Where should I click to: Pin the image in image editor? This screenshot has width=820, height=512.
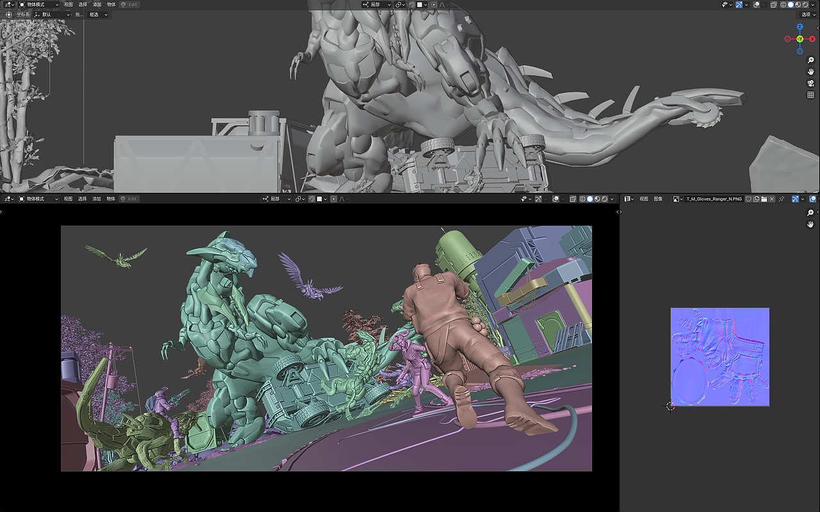tap(782, 199)
